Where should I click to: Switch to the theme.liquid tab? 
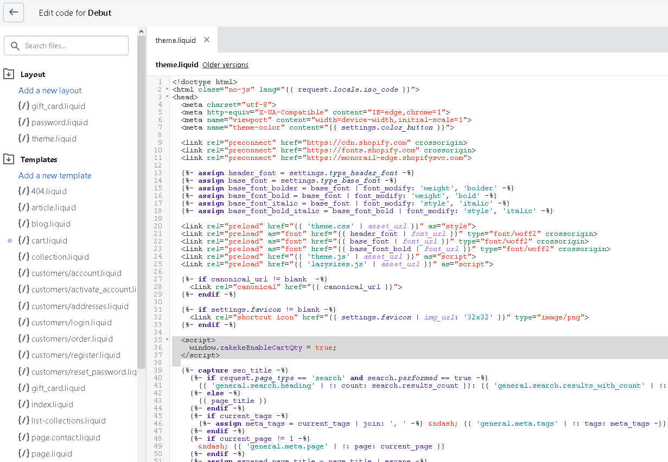175,40
